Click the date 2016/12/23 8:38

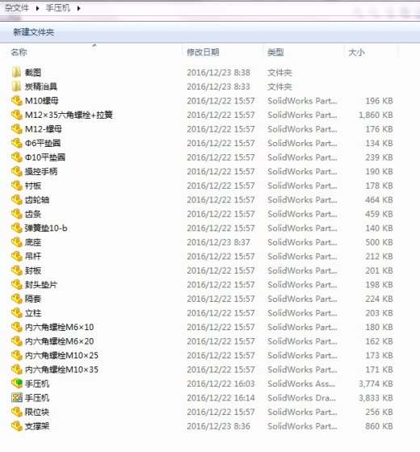pos(218,73)
